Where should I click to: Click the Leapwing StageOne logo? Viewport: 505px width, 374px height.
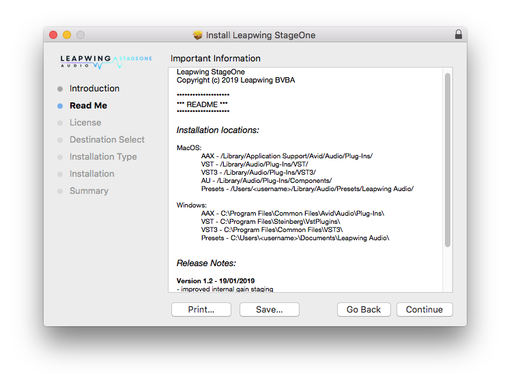pos(106,61)
